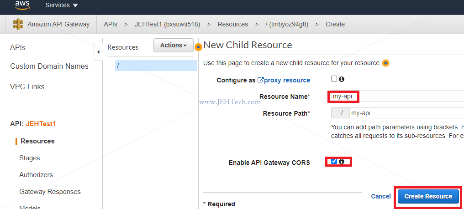This screenshot has height=209, width=464.
Task: Open / (tmbyoz94g8) breadcrumb
Action: click(287, 24)
